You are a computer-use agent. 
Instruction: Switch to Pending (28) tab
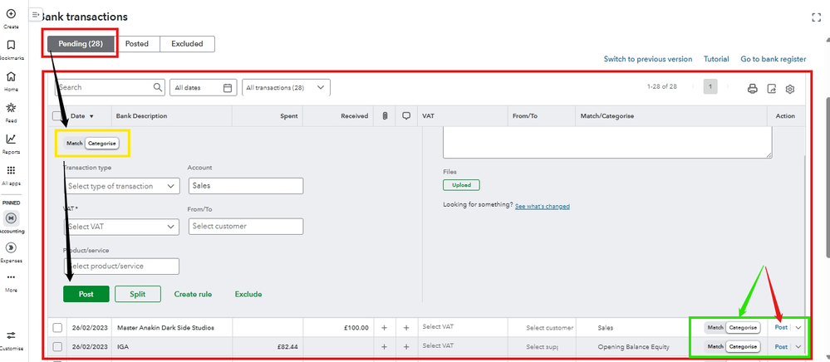(81, 44)
